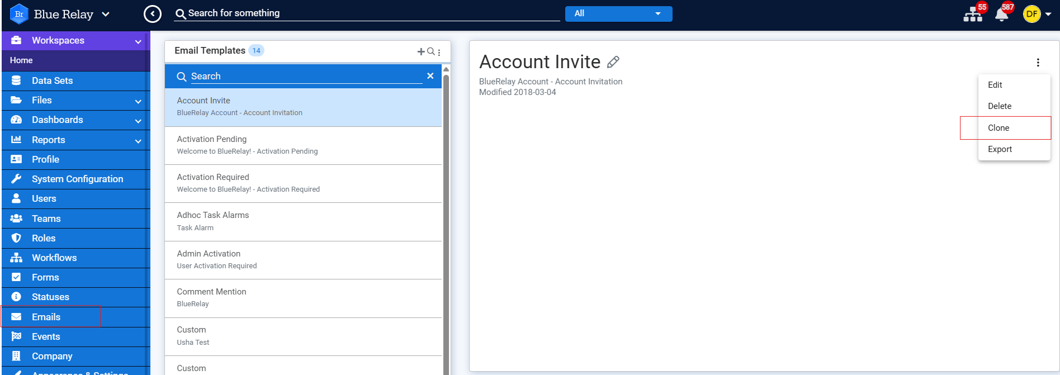Image resolution: width=1060 pixels, height=375 pixels.
Task: Click the Emails envelope icon
Action: click(16, 317)
